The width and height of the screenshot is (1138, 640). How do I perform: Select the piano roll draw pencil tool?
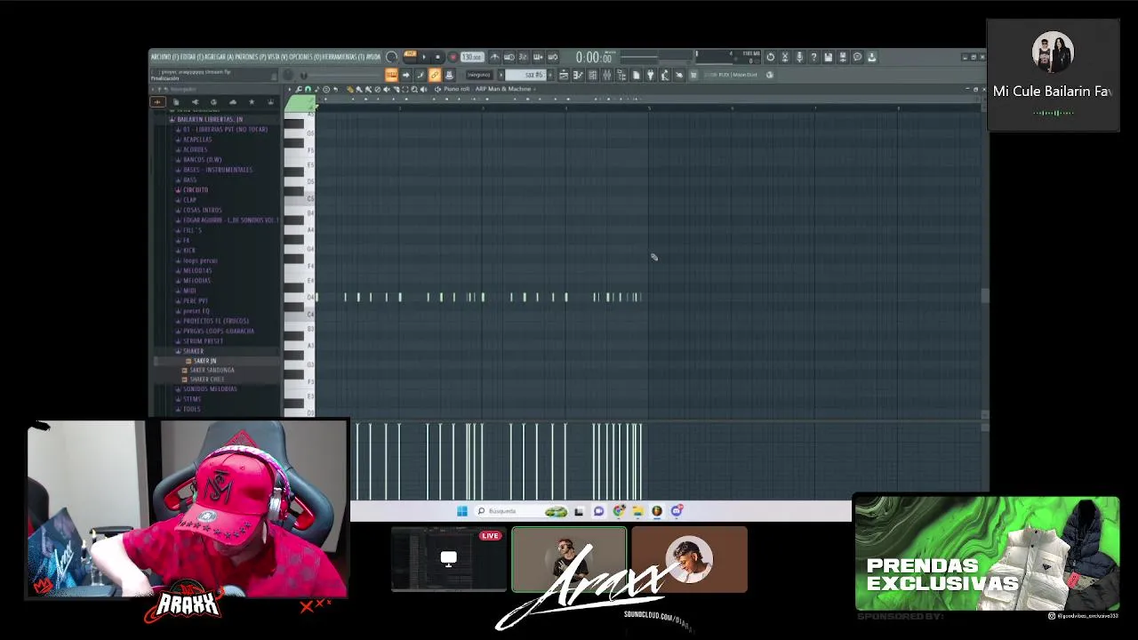pos(350,89)
